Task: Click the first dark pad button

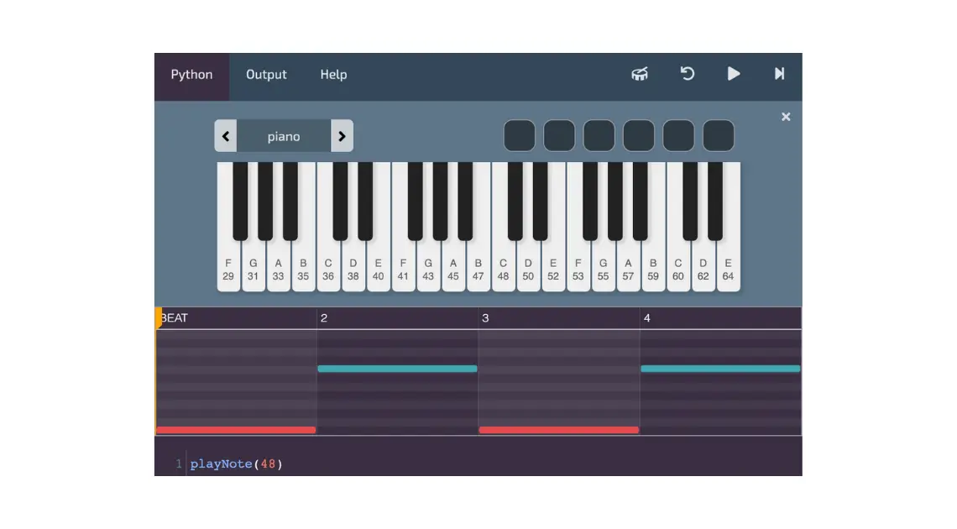Action: tap(520, 135)
